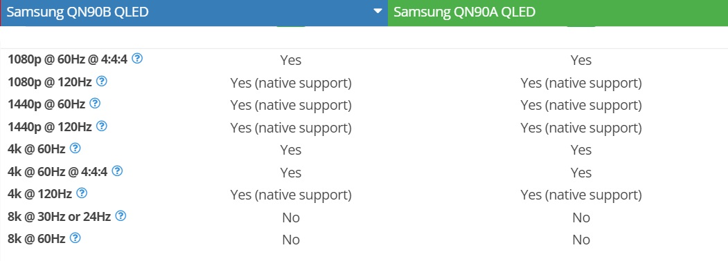Click help icon next to 1080p @ 120Hz

point(102,81)
